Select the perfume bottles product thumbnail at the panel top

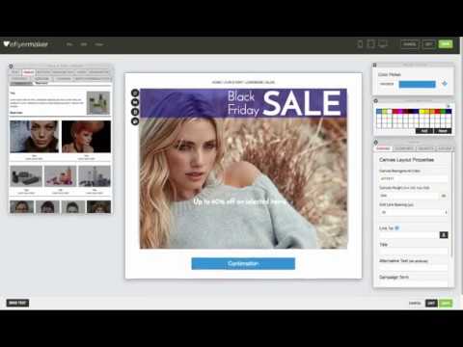tap(98, 103)
